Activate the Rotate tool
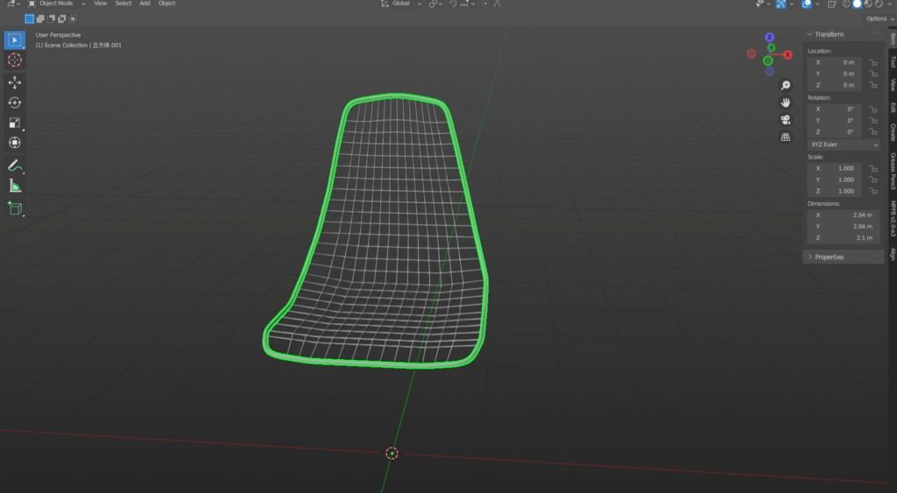897x493 pixels. point(15,102)
